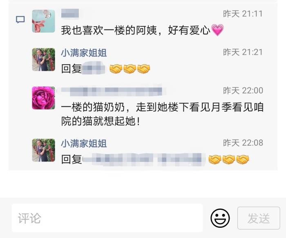Screen dimensions: 286x238
Task: Focus the 评论 comment input field
Action: point(107,218)
